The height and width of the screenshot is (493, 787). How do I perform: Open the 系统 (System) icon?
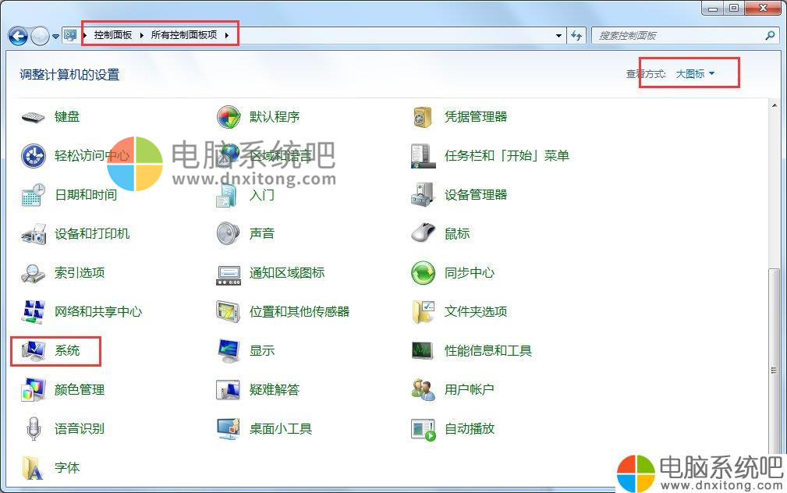(x=34, y=351)
